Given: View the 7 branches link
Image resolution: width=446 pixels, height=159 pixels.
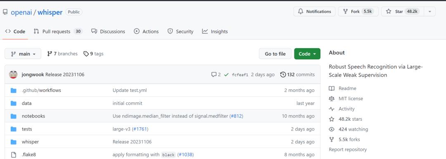Looking at the screenshot, I should coord(62,54).
